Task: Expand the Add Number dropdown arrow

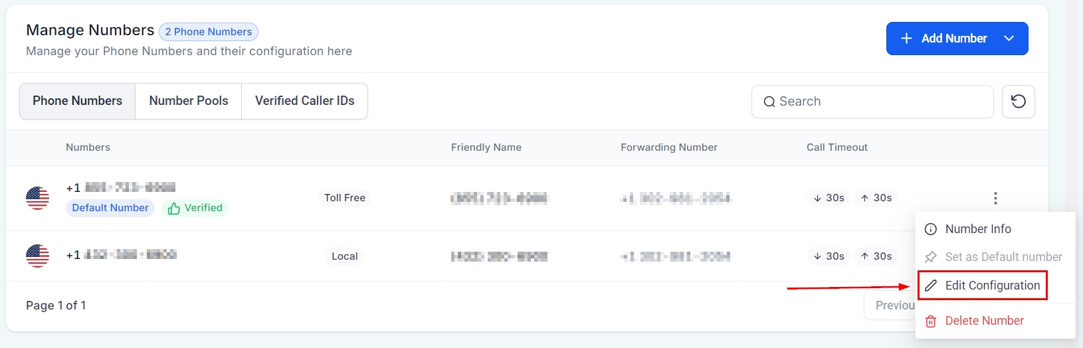Action: tap(1009, 39)
